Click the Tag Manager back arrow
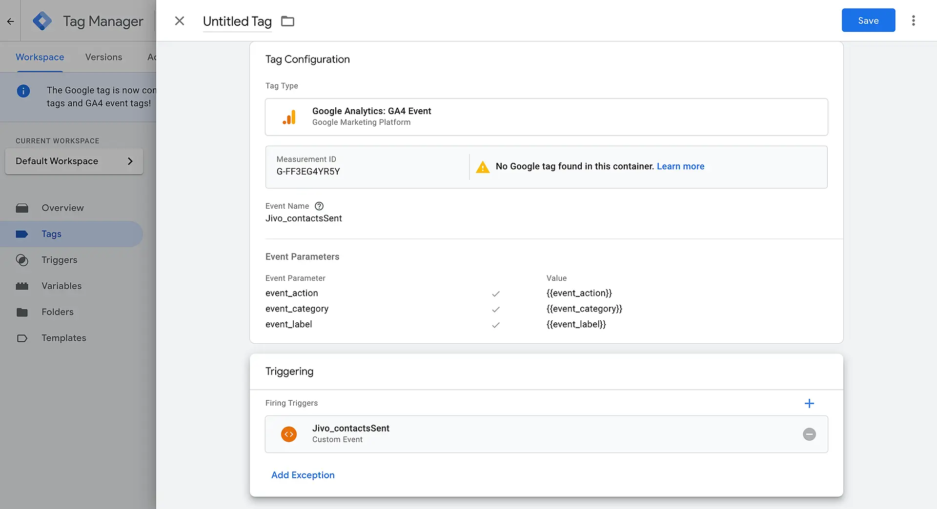 pos(10,21)
